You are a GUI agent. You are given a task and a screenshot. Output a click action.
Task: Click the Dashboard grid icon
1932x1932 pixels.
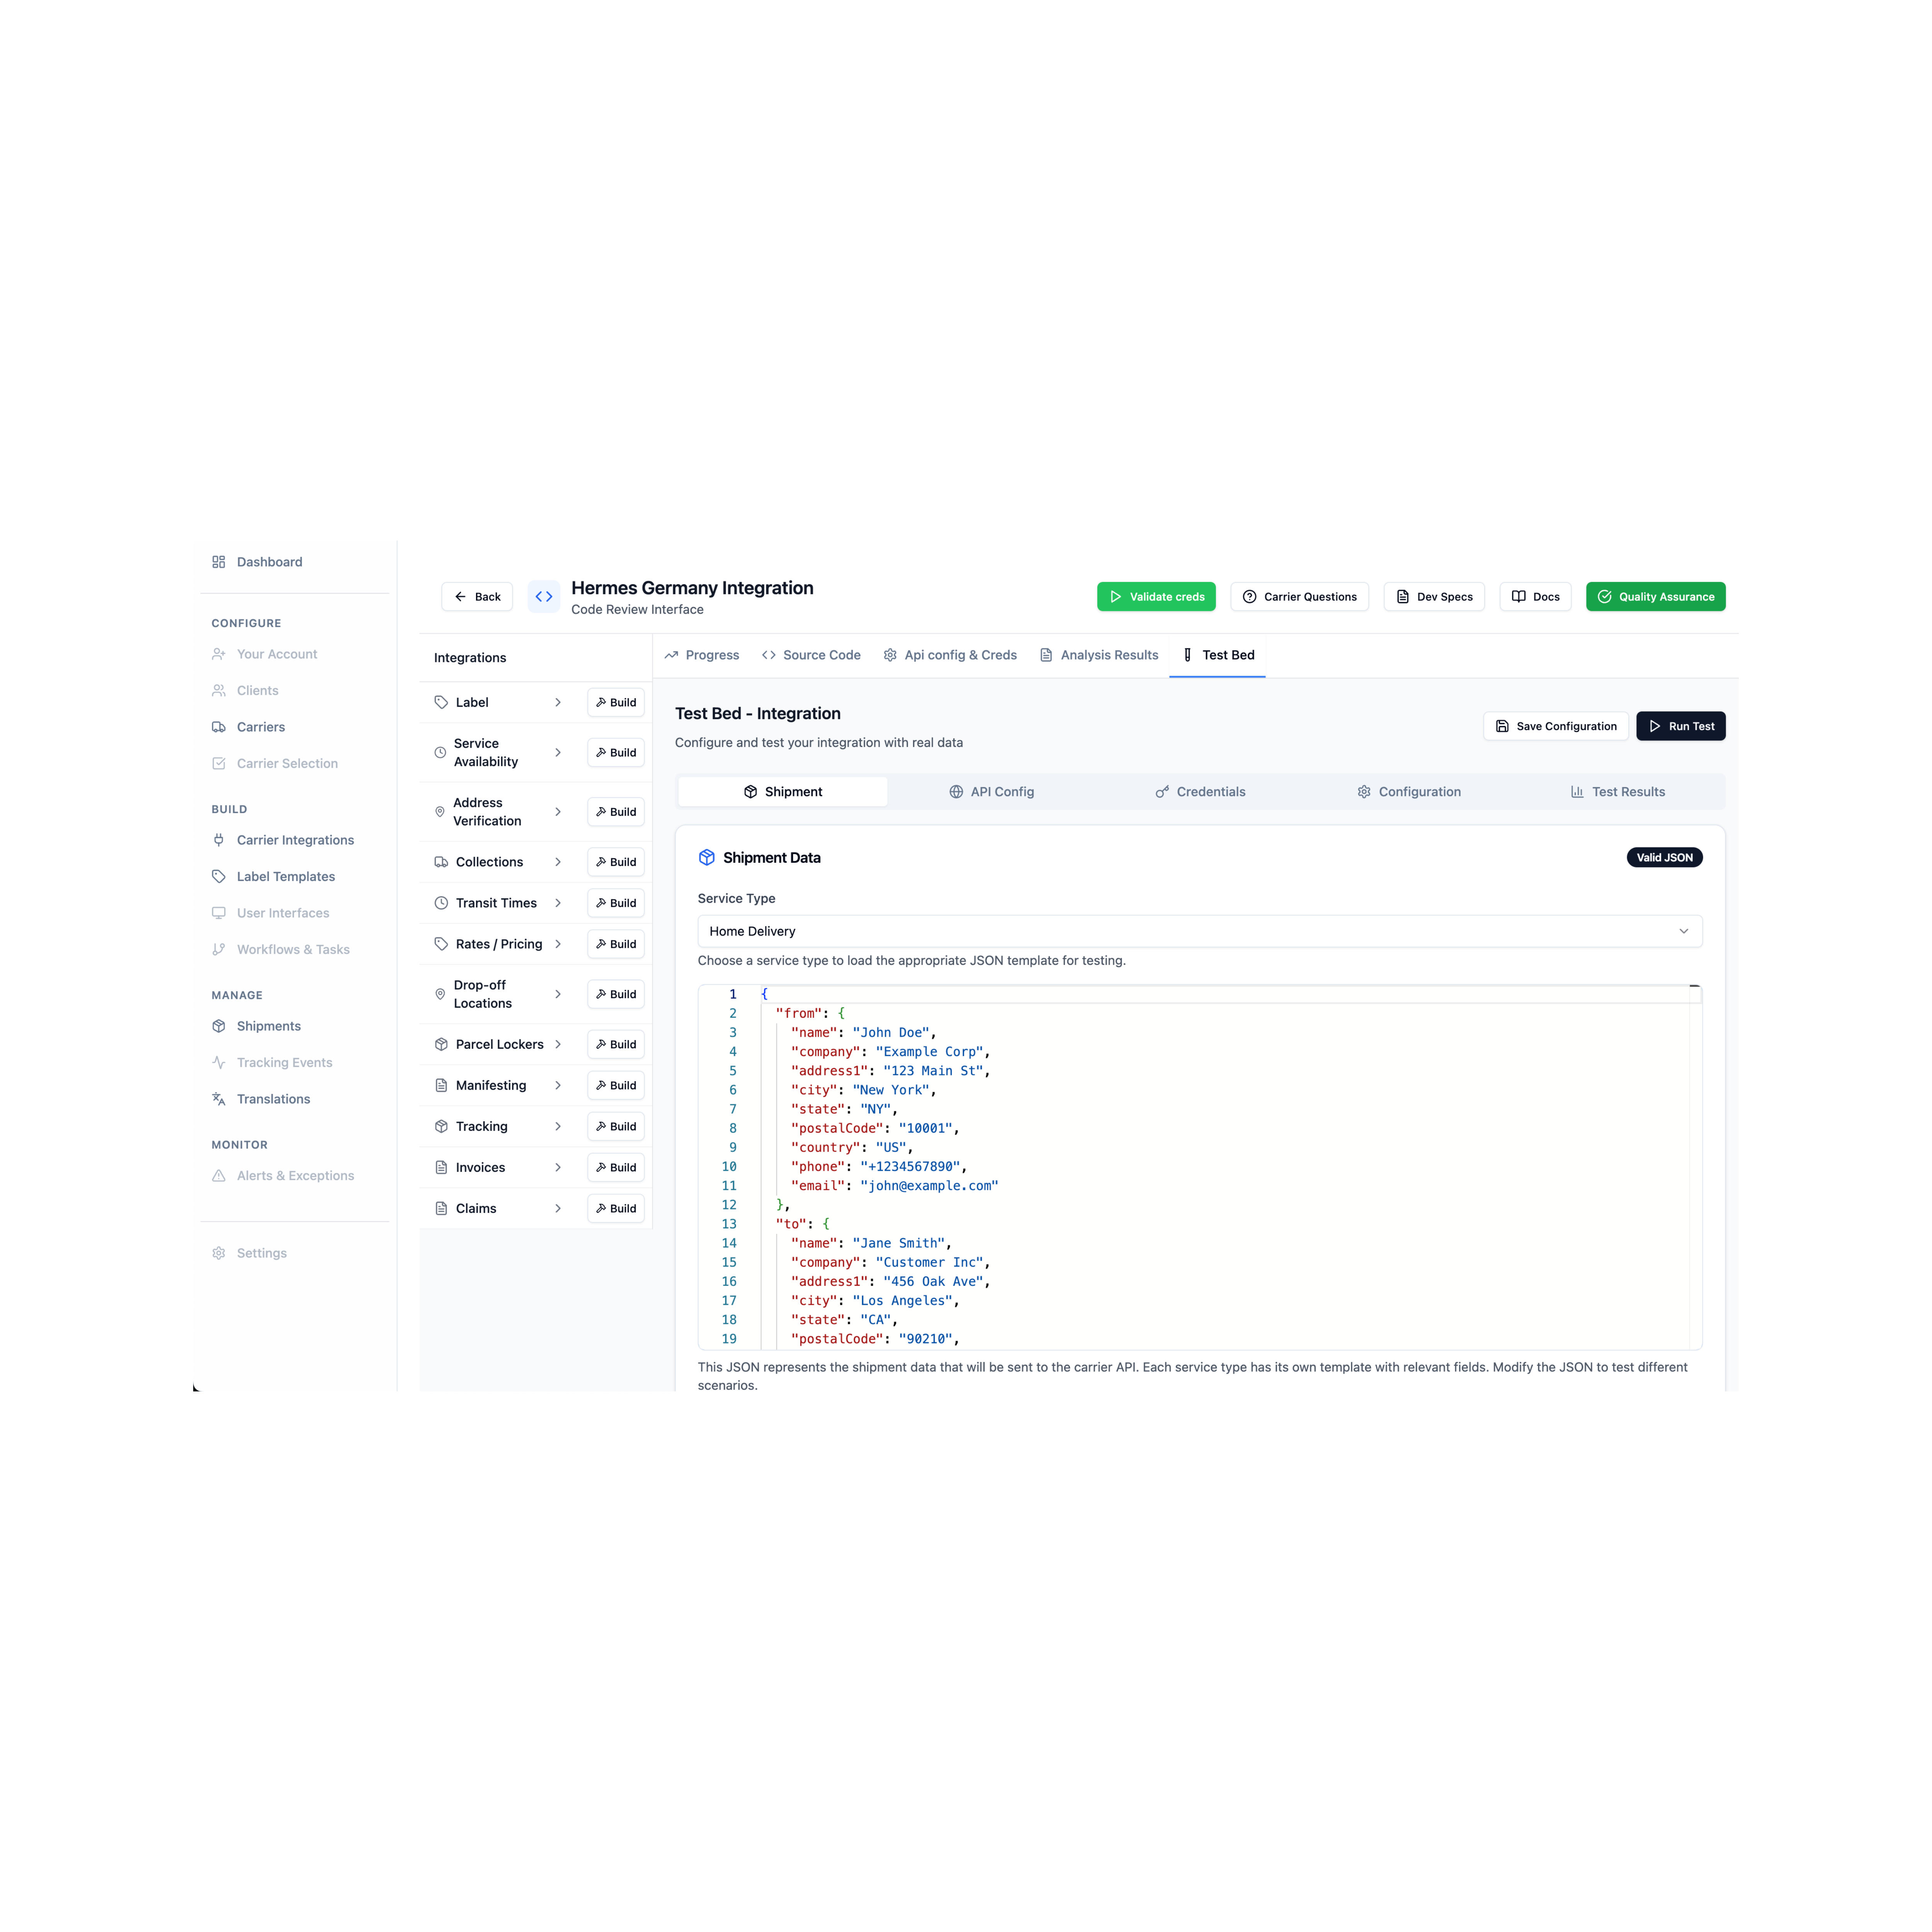(x=219, y=562)
